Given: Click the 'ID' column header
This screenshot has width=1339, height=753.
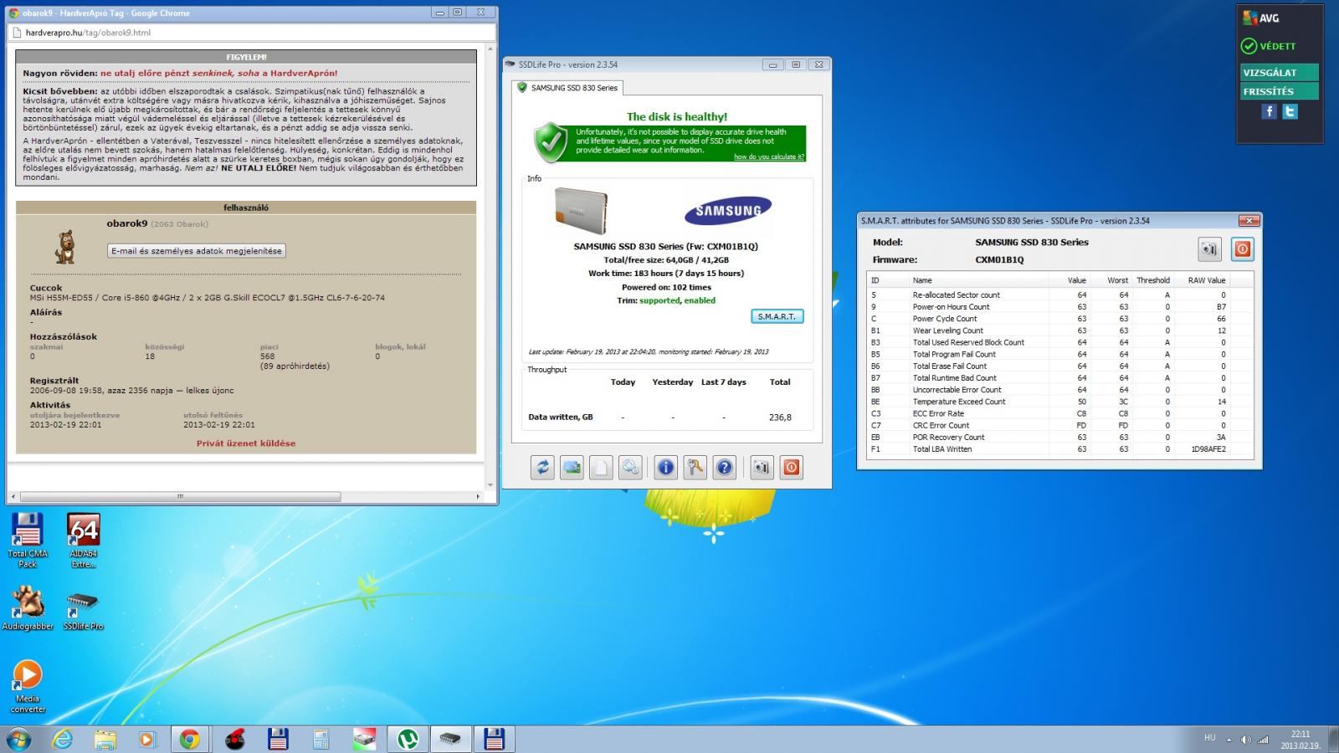Looking at the screenshot, I should point(888,280).
